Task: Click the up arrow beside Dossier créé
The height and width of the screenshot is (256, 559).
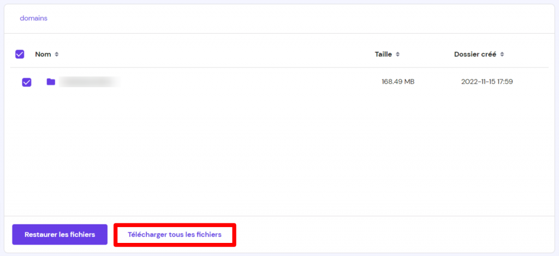Action: 502,52
